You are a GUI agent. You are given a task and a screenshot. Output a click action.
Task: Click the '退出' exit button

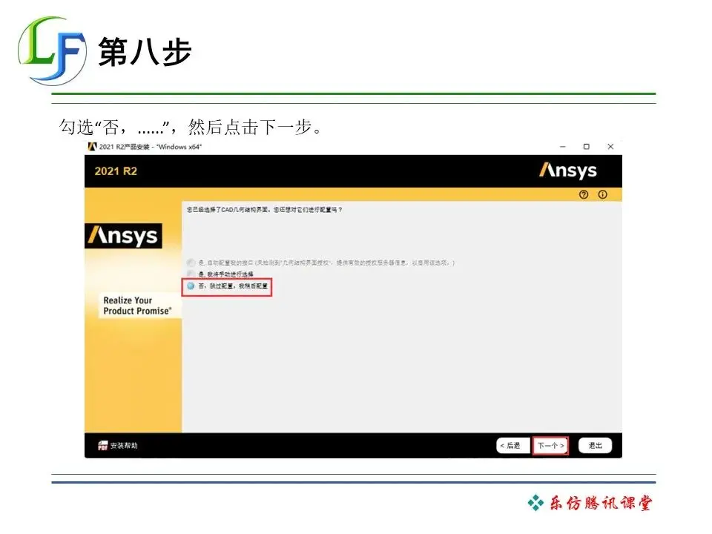595,446
